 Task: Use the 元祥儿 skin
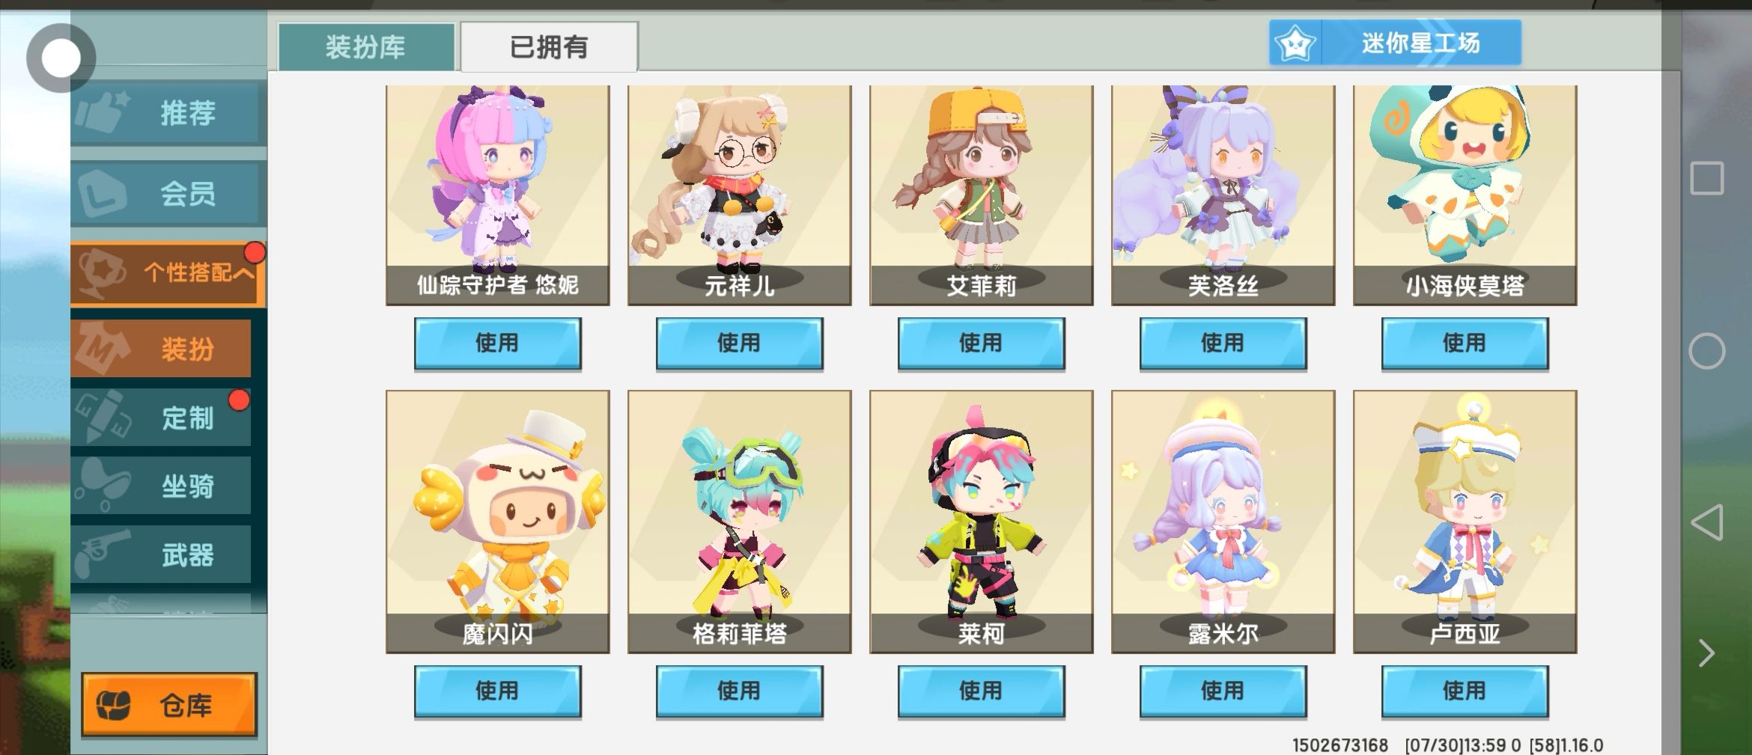click(x=739, y=343)
